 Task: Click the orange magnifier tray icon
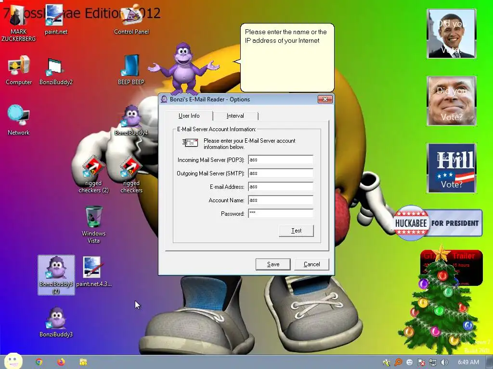[398, 362]
